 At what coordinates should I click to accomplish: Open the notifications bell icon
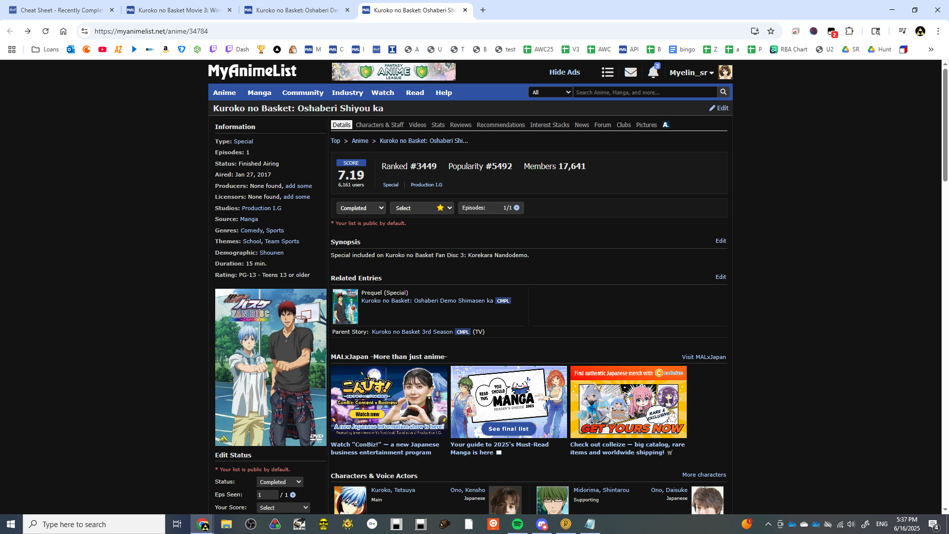pos(653,72)
